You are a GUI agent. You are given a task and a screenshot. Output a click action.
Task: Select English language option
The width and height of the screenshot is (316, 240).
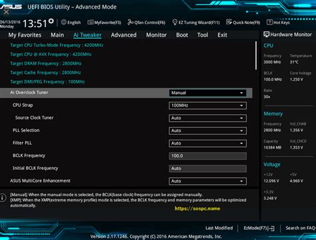pyautogui.click(x=71, y=23)
